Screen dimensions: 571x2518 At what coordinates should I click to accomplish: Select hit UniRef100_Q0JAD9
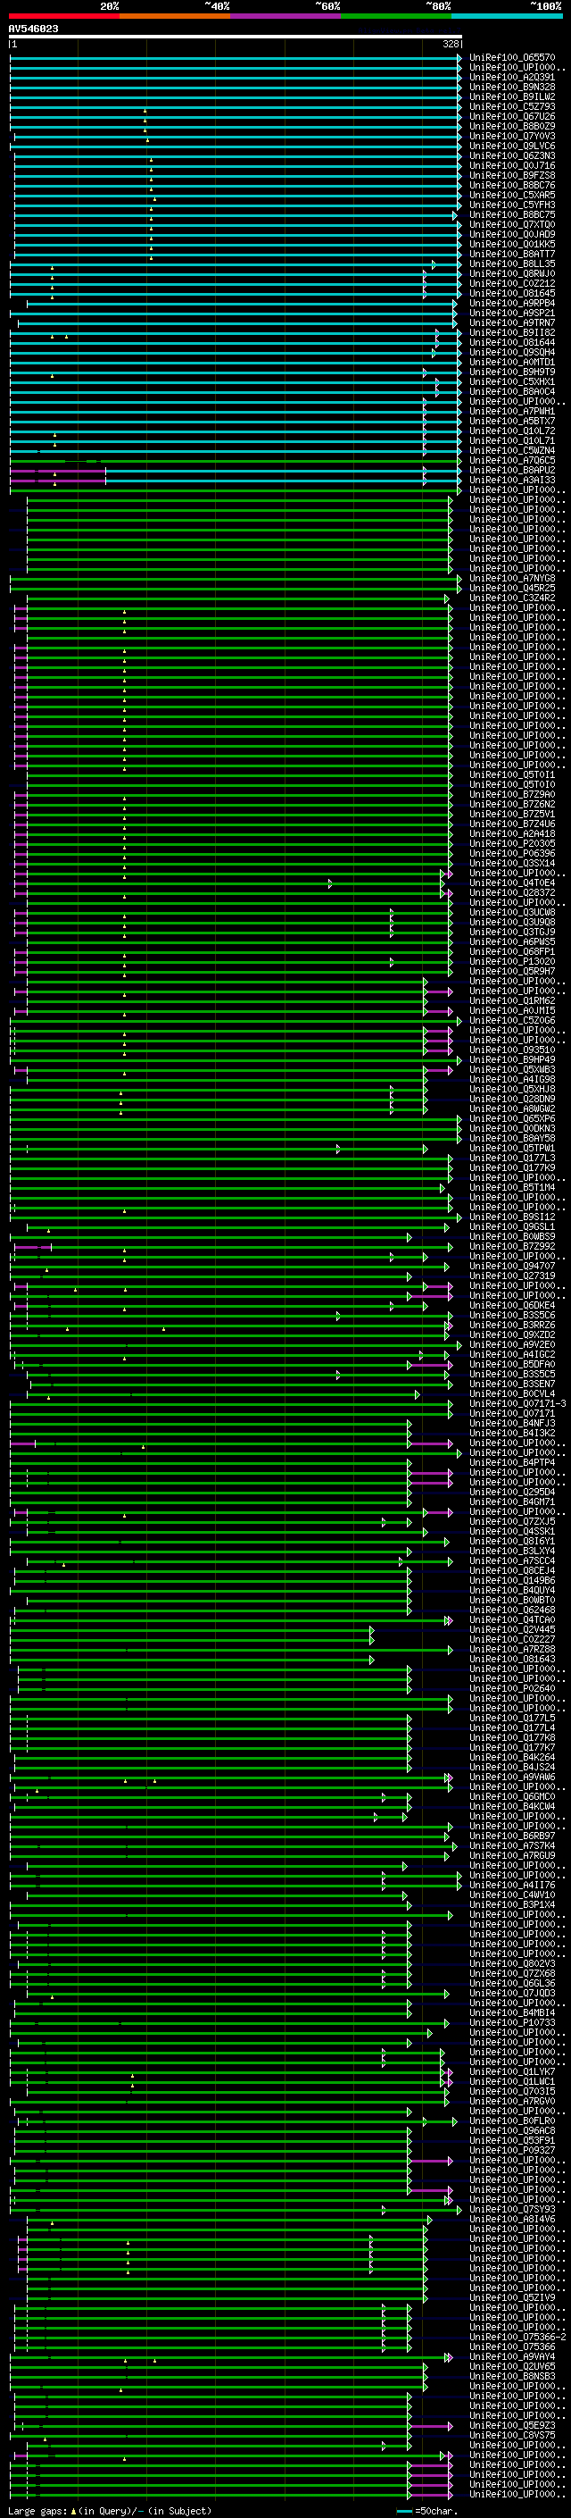512,235
